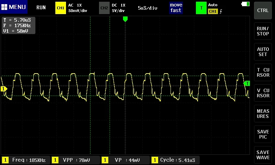Select the yellow channel 1 ground marker
The height and width of the screenshot is (165, 275).
[4, 89]
